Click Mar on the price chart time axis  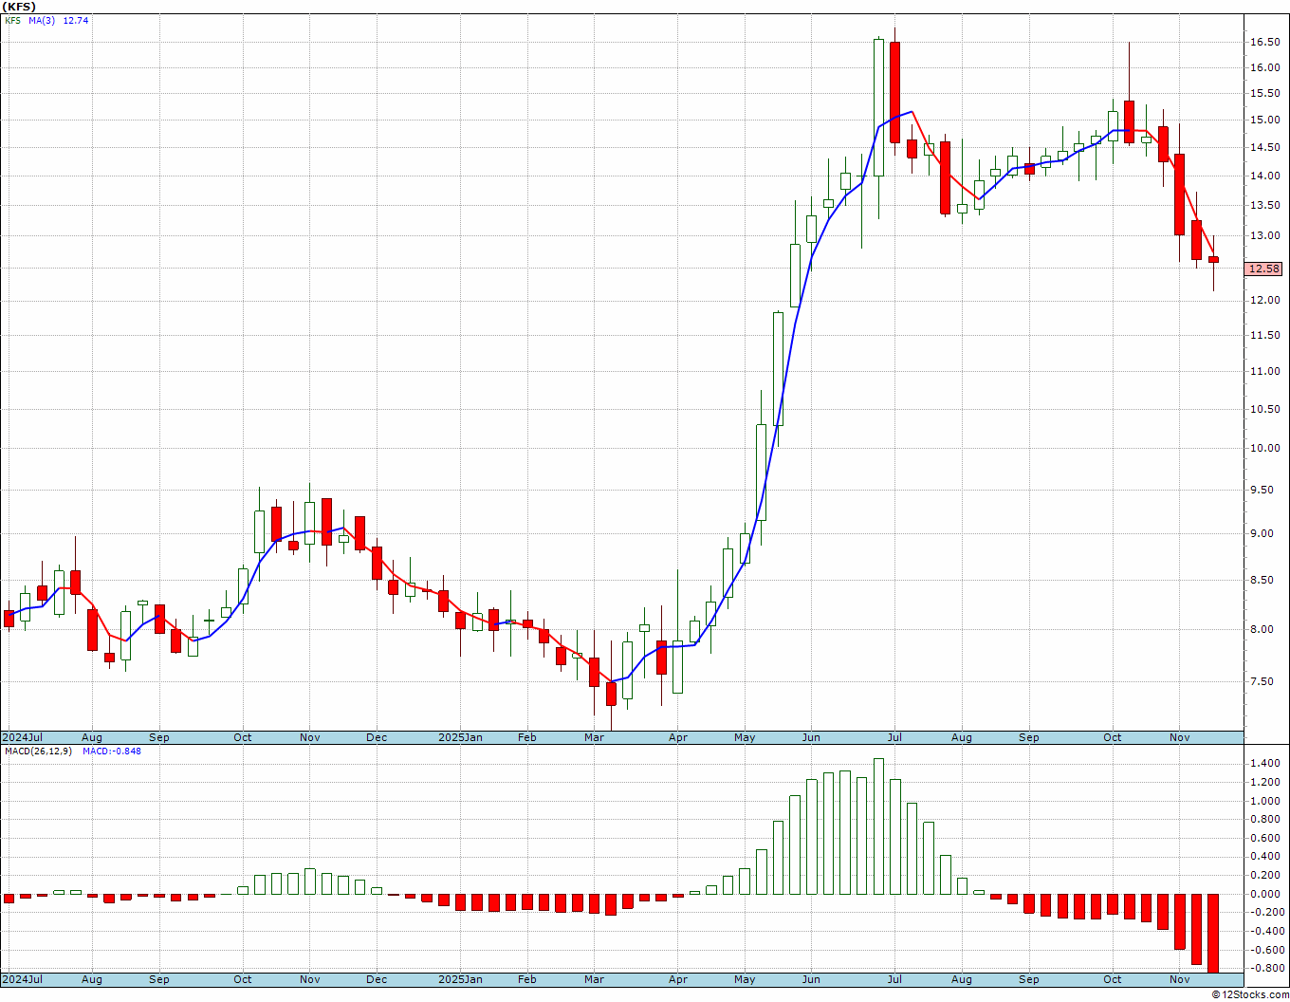coord(595,737)
